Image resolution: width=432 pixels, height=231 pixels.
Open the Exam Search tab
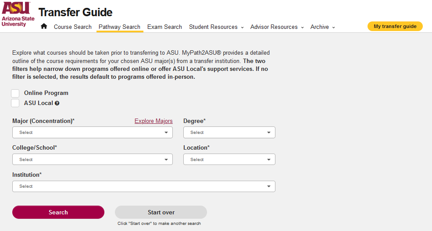click(x=164, y=27)
